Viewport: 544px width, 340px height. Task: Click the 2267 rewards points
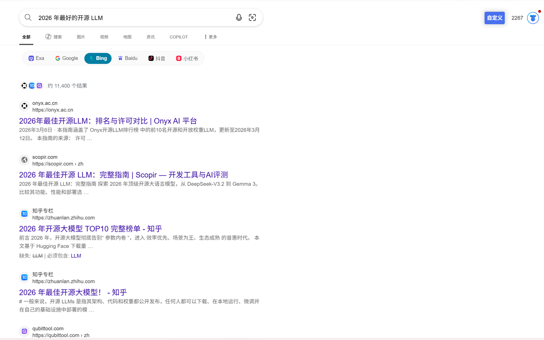[x=517, y=18]
